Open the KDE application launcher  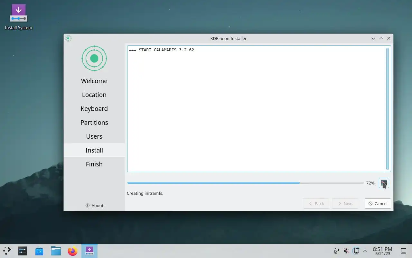click(x=7, y=251)
